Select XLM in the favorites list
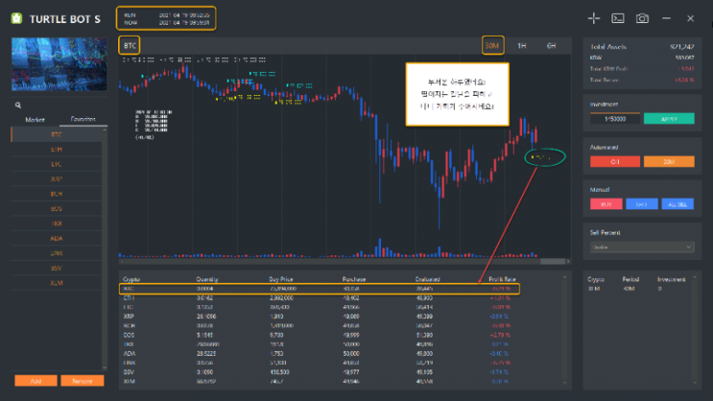713x401 pixels. click(57, 283)
